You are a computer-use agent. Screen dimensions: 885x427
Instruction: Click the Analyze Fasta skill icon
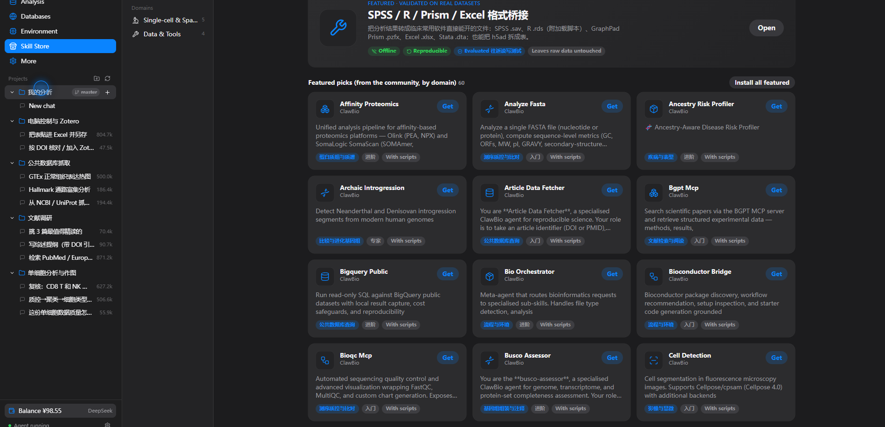pos(490,109)
